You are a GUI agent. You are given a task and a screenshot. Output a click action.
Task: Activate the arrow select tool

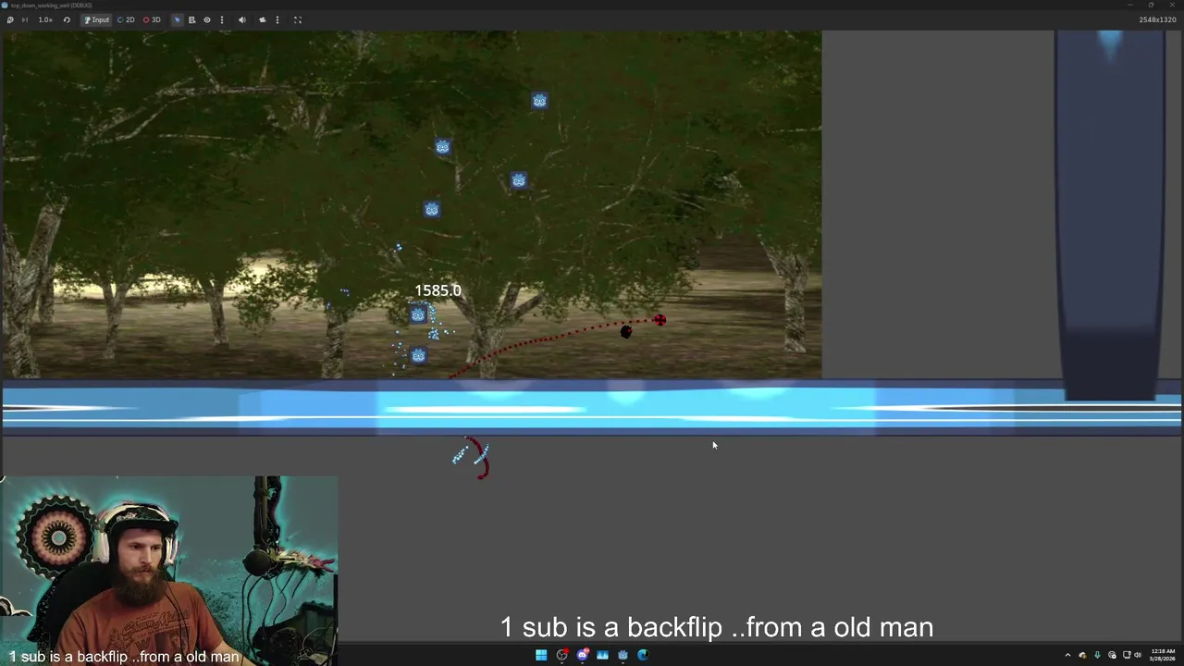(177, 19)
